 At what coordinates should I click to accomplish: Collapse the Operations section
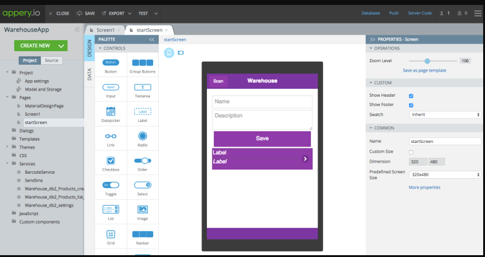371,49
